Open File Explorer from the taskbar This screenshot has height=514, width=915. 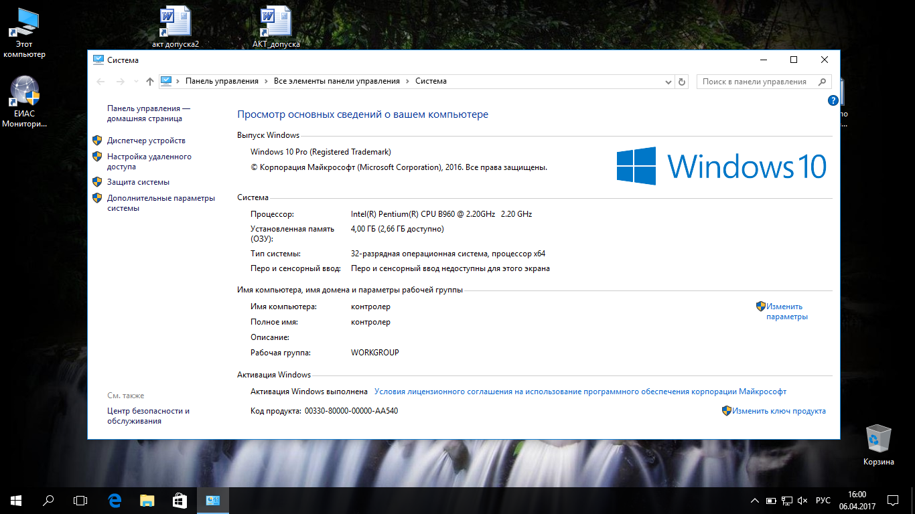[147, 500]
